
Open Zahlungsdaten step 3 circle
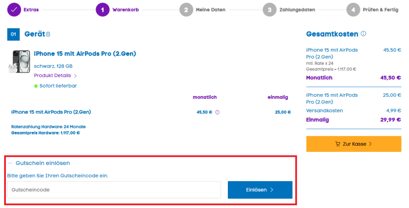269,10
